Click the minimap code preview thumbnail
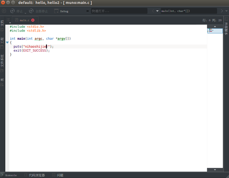229x178 pixels. click(x=215, y=31)
